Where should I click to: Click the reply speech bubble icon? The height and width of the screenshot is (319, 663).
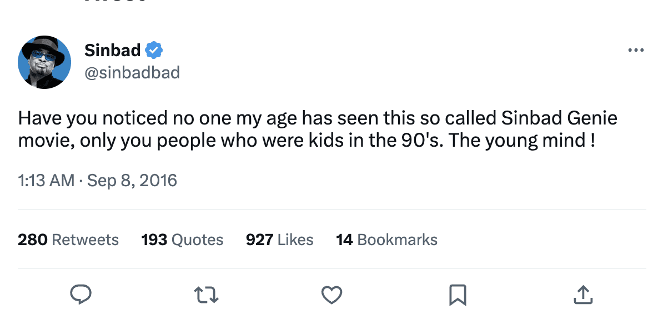click(81, 295)
